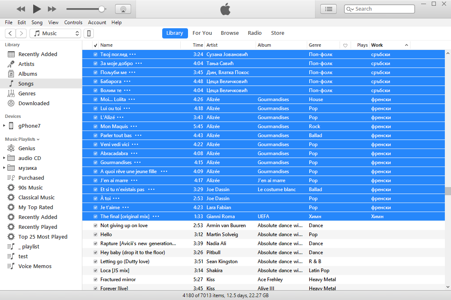Open the Up Next list icon
The image size is (451, 300).
click(329, 9)
